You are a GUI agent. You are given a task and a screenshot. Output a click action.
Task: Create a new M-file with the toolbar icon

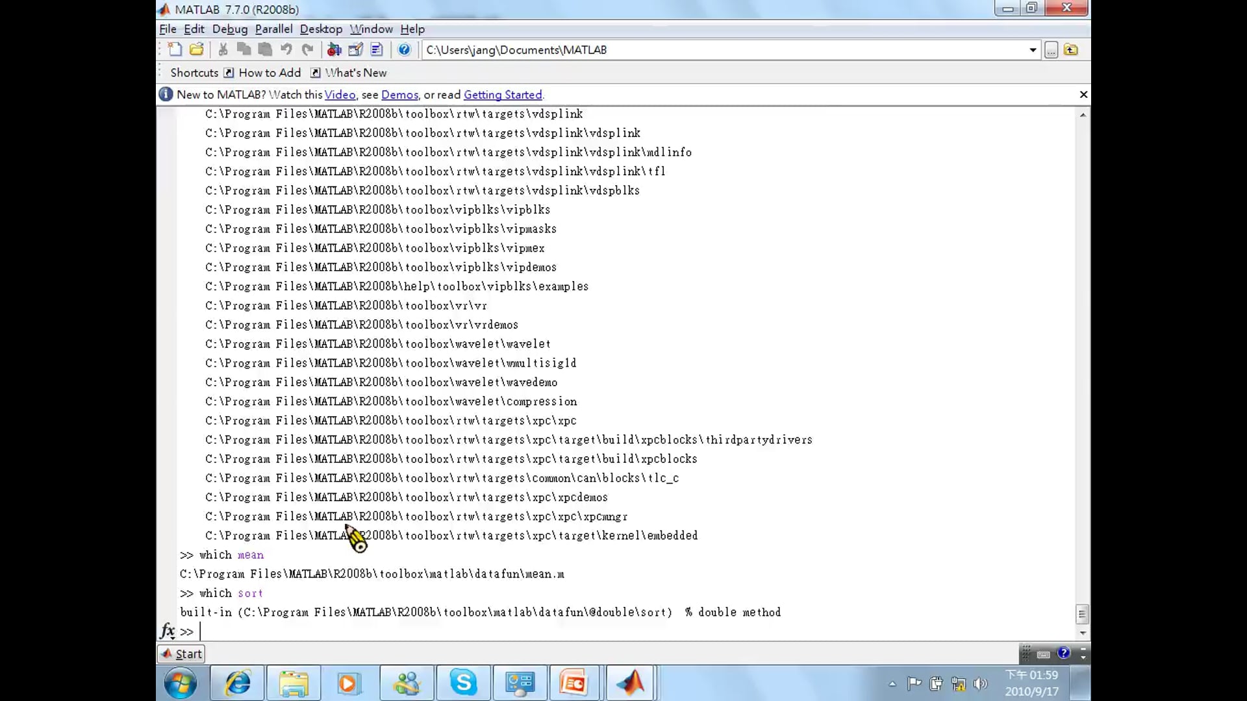(x=175, y=49)
